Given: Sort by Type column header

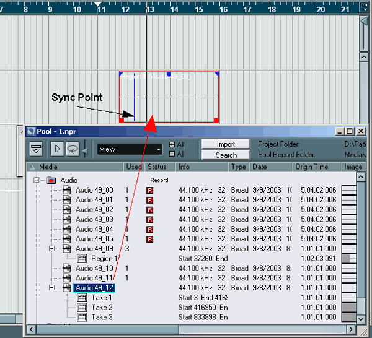Looking at the screenshot, I should pos(239,167).
